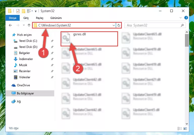This screenshot has width=194, height=135.
Task: Open Belgeler in navigation pane
Action: coord(24,53)
